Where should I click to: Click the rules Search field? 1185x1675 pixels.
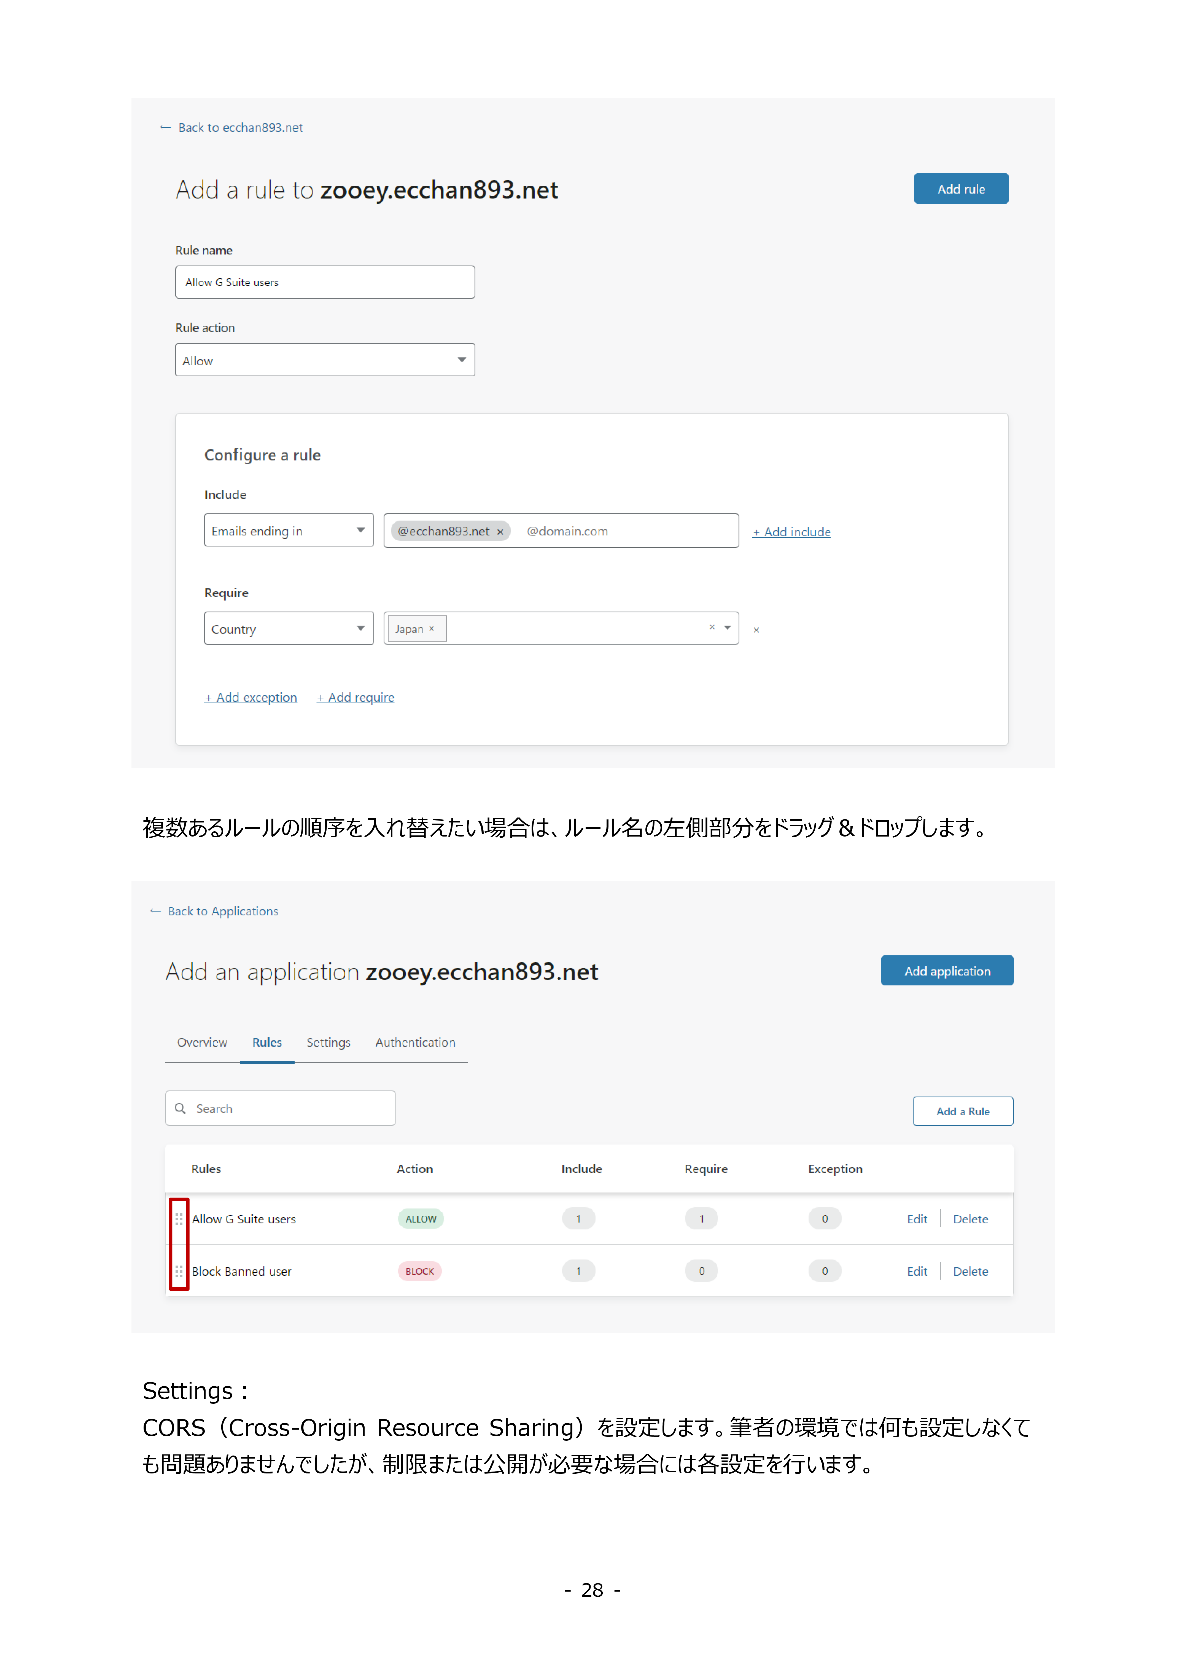280,1109
